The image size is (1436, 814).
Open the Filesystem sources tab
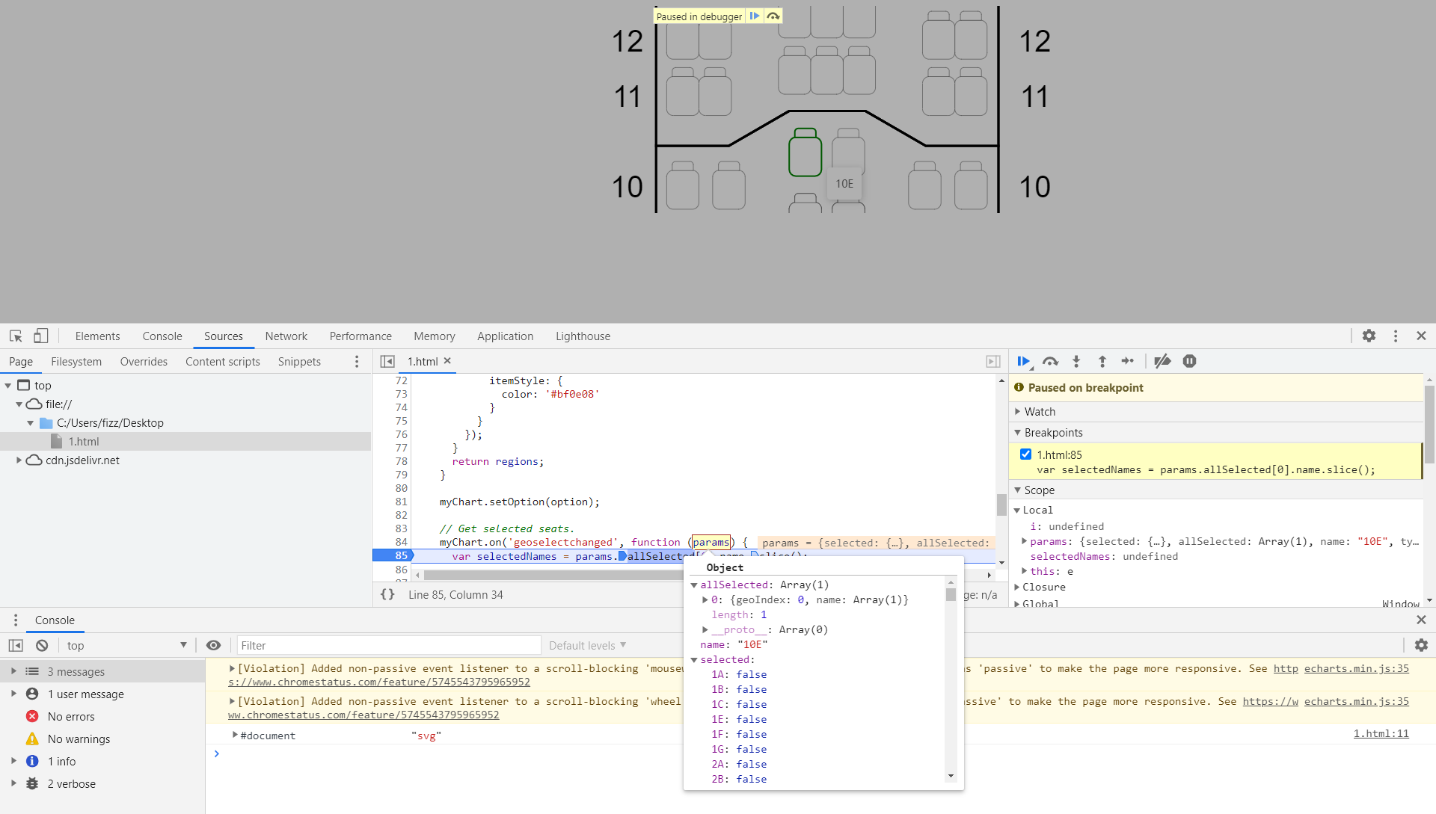pos(76,362)
